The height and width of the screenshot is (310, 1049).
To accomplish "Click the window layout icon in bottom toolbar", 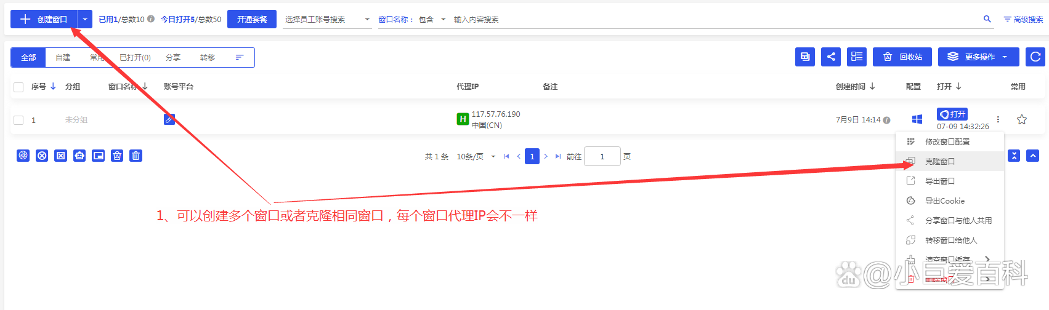I will 99,156.
